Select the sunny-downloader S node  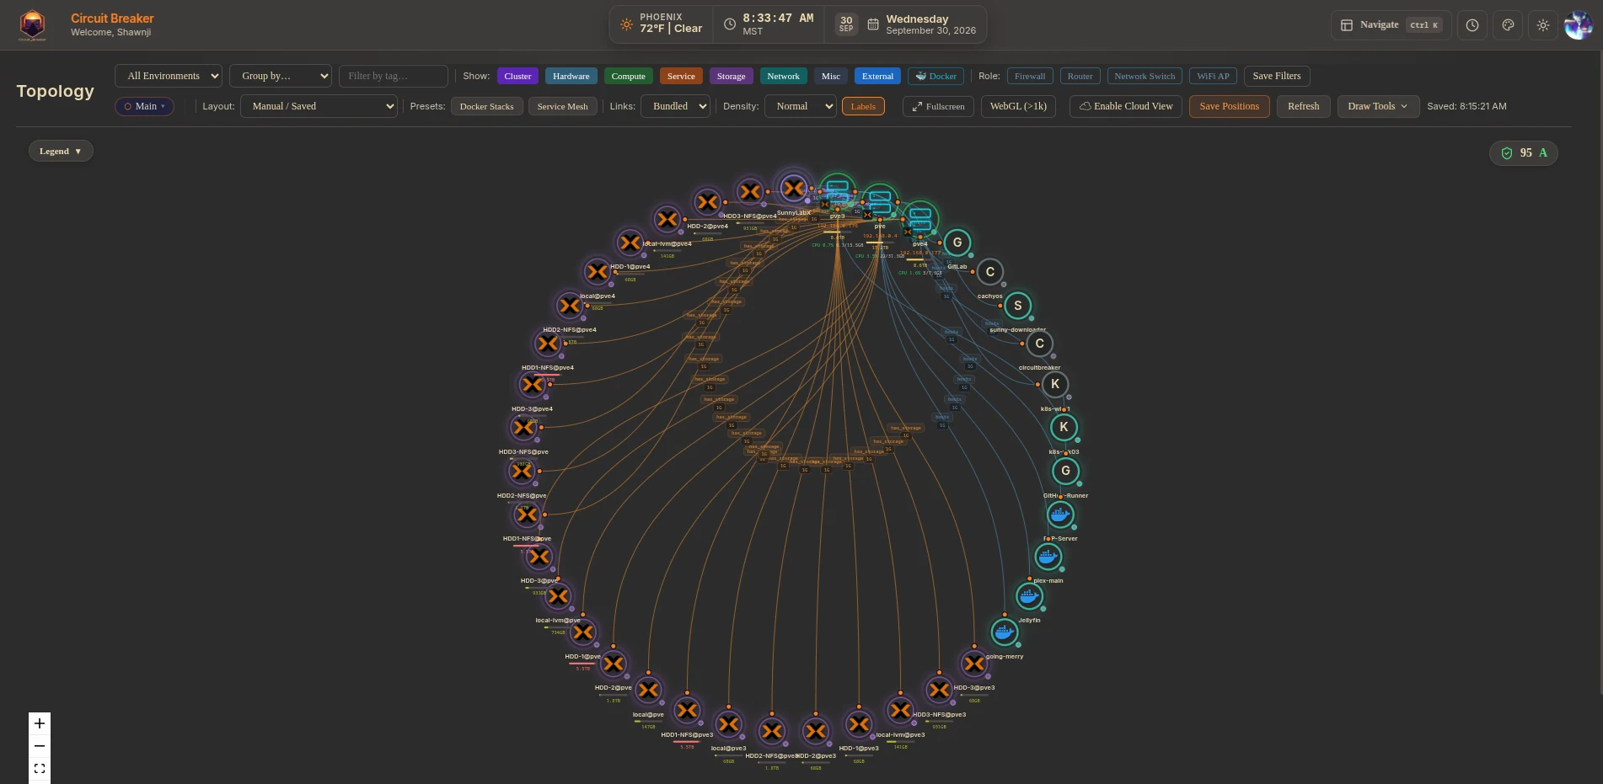1018,306
